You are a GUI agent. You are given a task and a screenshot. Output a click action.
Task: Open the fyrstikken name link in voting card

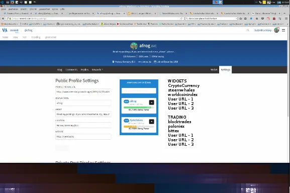point(136,120)
